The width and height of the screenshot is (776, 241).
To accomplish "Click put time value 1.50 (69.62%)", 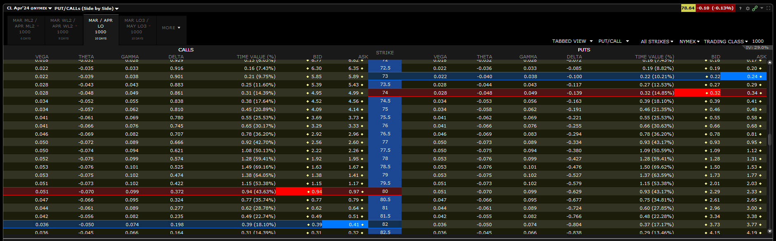I will [657, 167].
